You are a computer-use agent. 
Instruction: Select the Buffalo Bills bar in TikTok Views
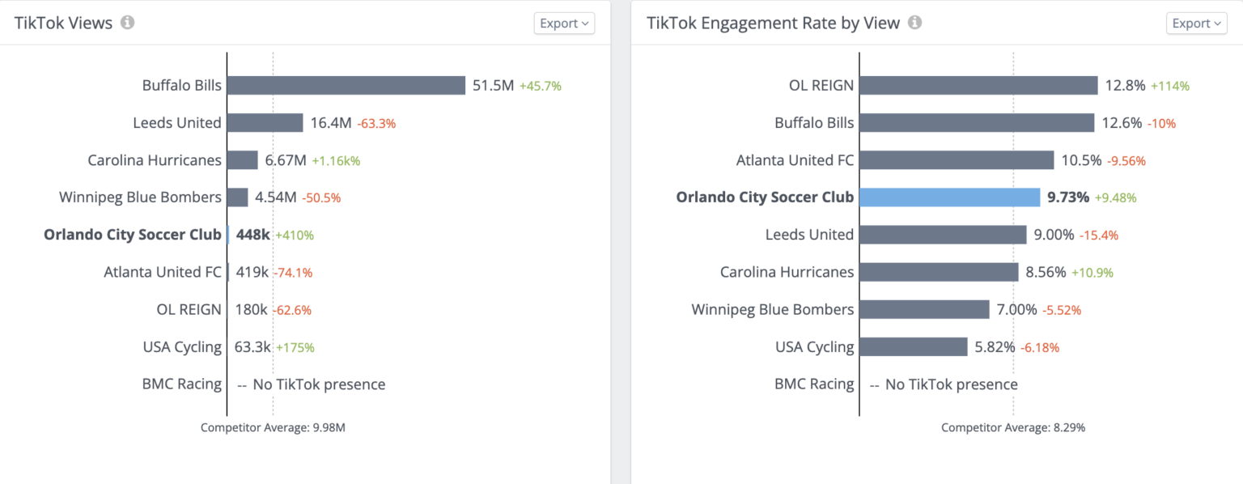344,84
